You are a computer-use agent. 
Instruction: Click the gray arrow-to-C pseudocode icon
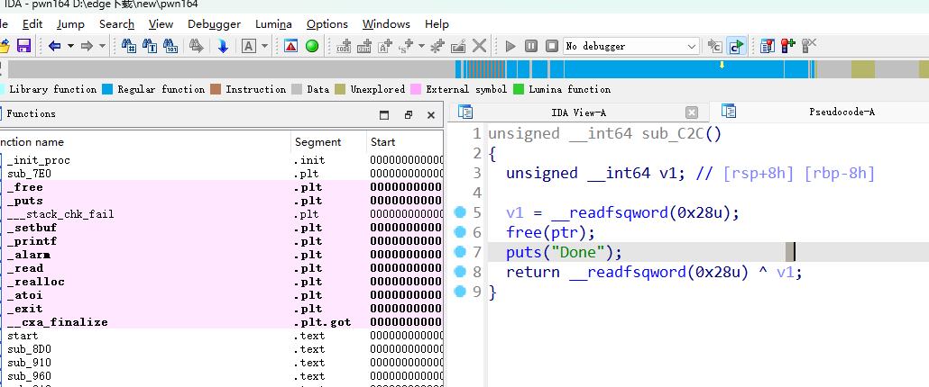point(715,46)
